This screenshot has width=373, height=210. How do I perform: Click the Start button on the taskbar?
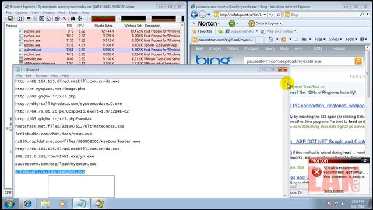(9, 204)
